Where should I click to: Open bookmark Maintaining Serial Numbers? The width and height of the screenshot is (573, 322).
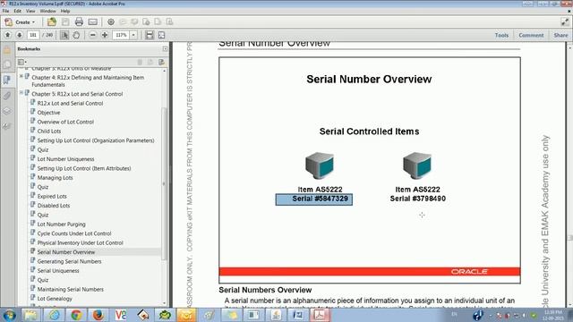point(71,289)
